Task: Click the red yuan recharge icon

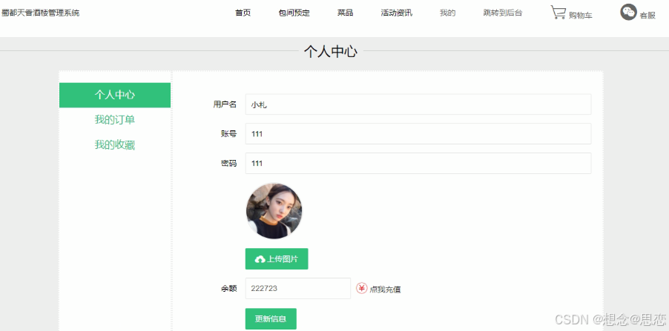Action: coord(361,289)
